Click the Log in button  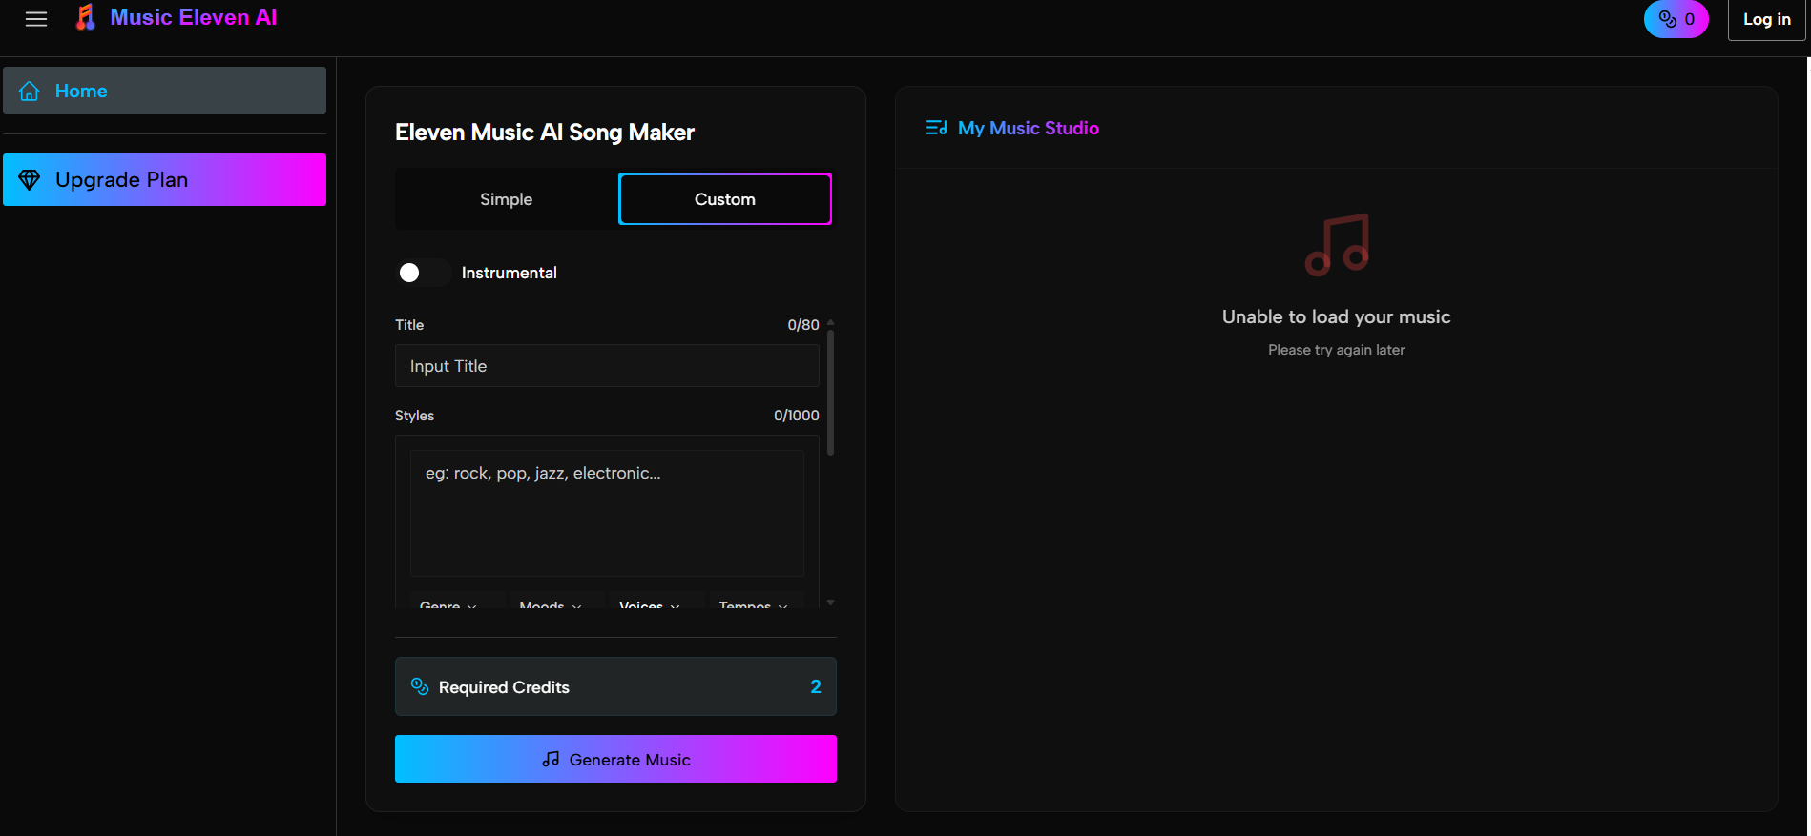point(1766,19)
